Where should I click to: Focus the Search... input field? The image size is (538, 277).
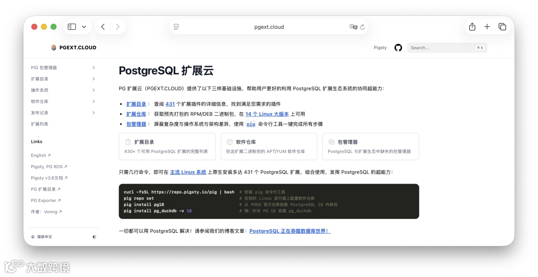click(447, 48)
